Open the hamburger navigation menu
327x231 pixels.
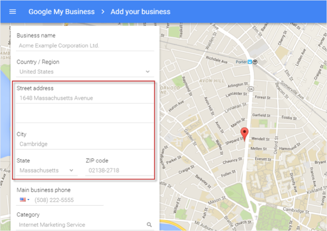coord(13,12)
